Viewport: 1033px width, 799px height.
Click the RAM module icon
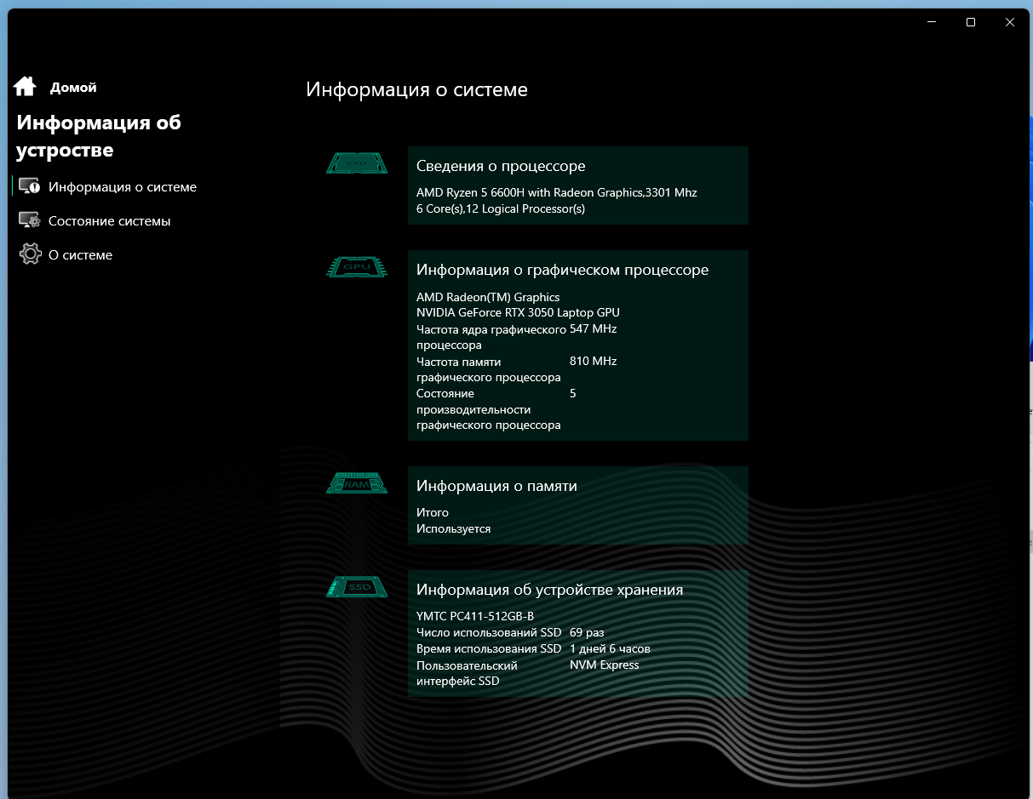point(358,483)
